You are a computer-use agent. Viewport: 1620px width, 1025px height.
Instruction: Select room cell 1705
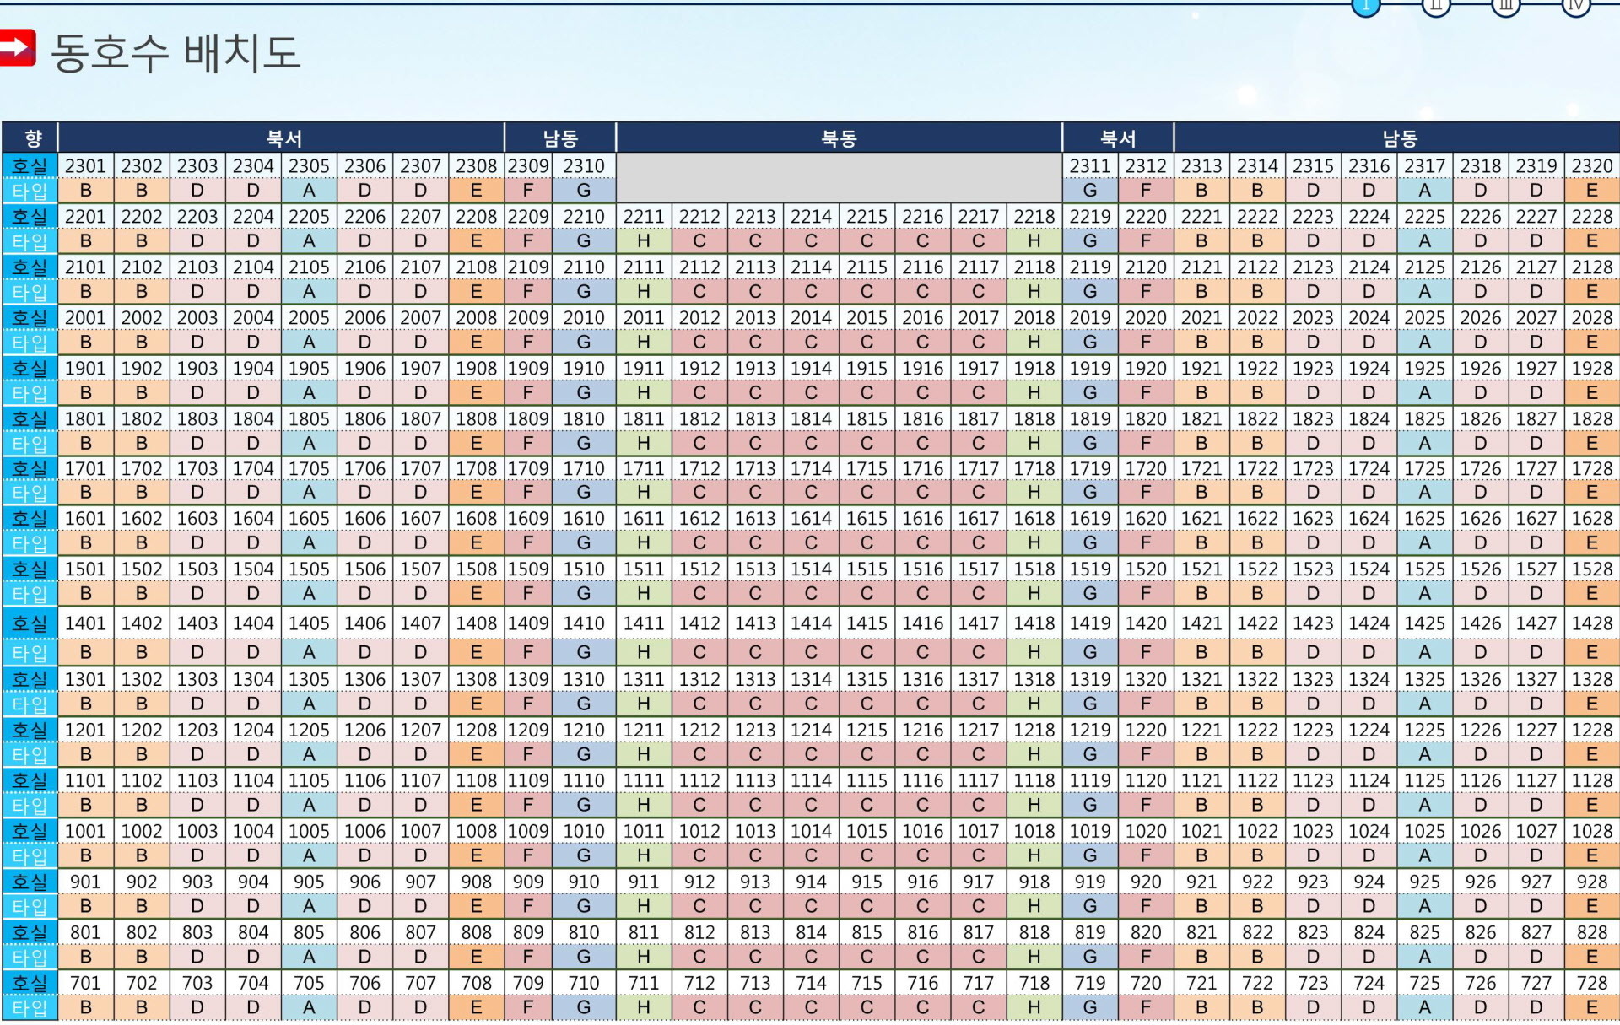click(x=309, y=469)
